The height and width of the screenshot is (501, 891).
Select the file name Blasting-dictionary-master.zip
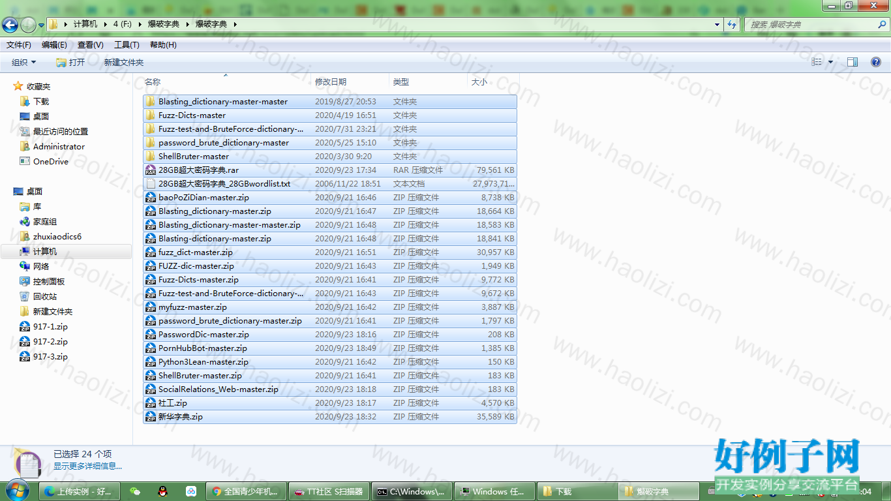[x=215, y=239]
